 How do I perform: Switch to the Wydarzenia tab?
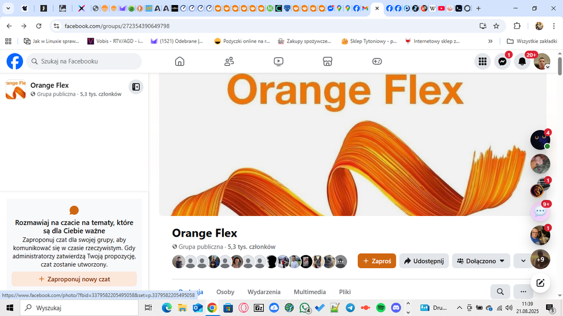pyautogui.click(x=264, y=292)
